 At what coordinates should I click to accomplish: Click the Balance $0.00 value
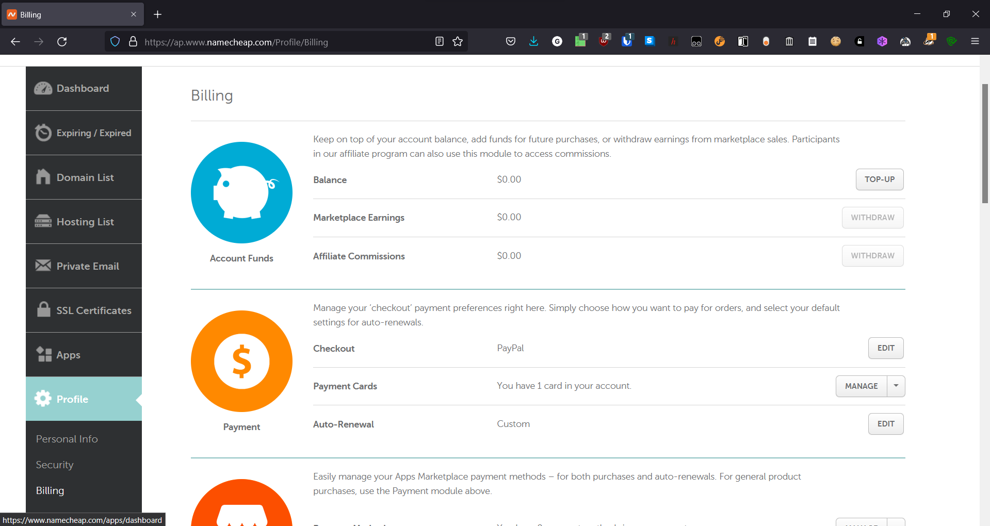tap(509, 179)
